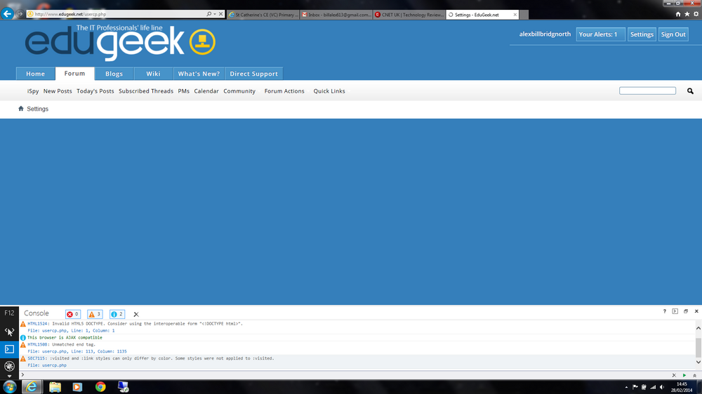Toggle console warnings filter showing 3

(x=95, y=314)
